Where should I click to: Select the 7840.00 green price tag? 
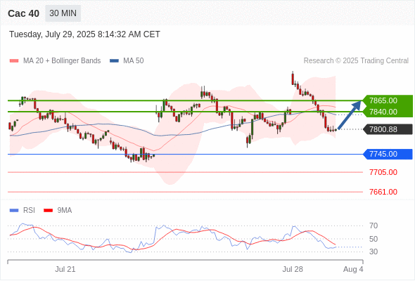tap(388, 112)
